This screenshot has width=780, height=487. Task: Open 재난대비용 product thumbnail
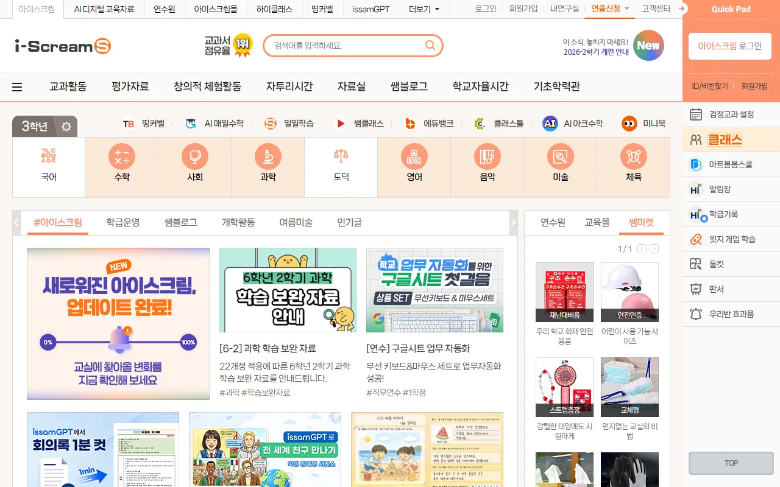pyautogui.click(x=564, y=292)
